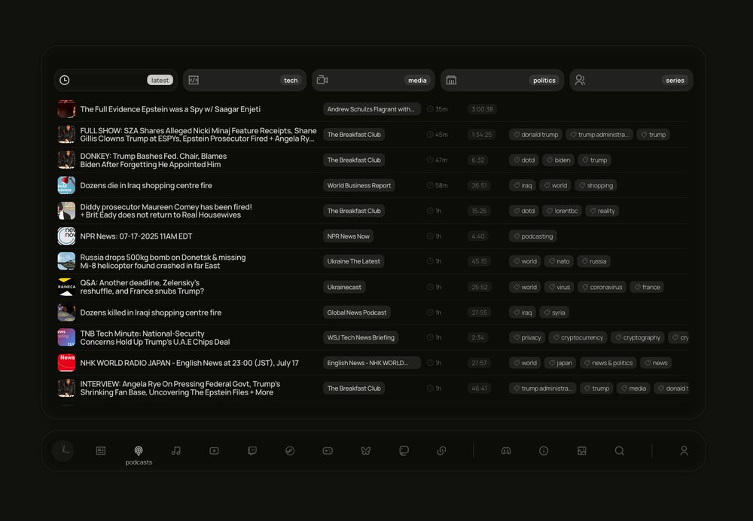Viewport: 753px width, 521px height.
Task: Open 'Dozens killed in Iraqi shopping centre fire'
Action: tap(151, 312)
